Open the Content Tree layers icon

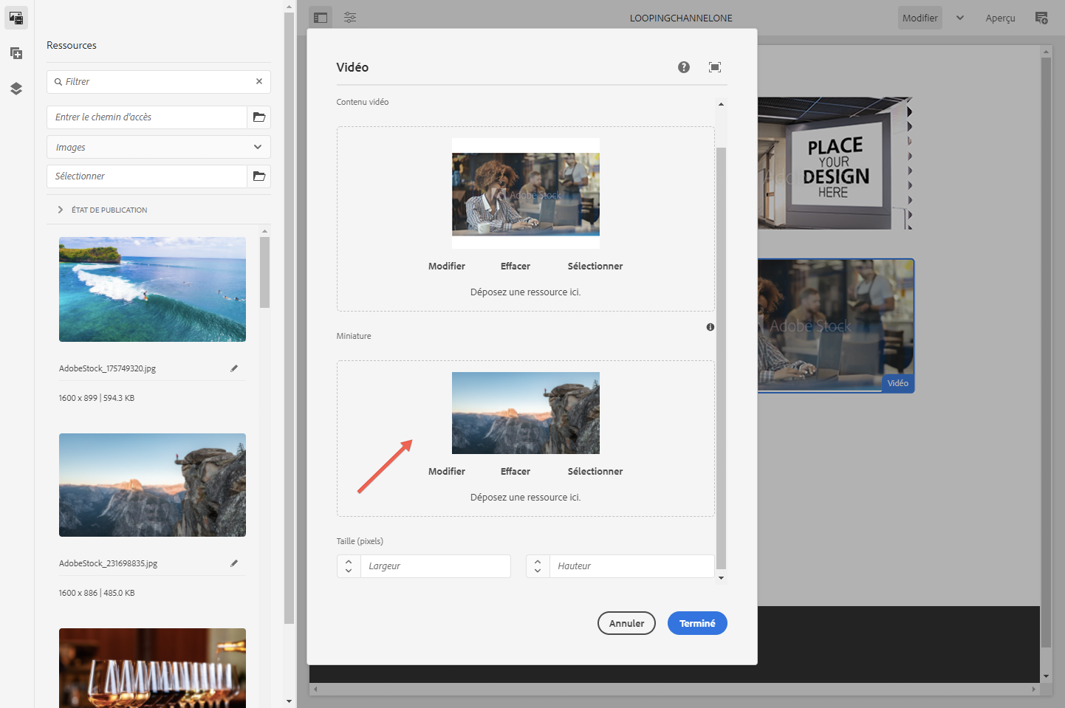pyautogui.click(x=16, y=89)
